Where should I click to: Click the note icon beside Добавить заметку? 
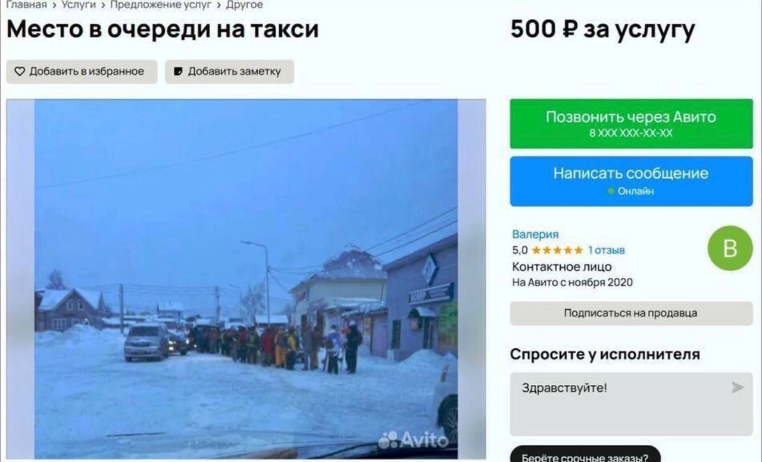tap(178, 71)
